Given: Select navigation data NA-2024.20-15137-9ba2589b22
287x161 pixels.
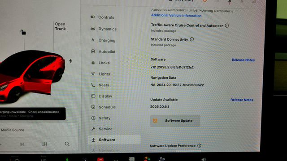Looking at the screenshot, I should pos(177,85).
